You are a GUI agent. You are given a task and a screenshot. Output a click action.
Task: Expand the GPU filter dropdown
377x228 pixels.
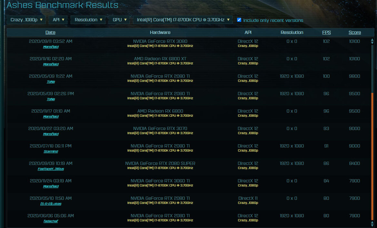pos(119,20)
